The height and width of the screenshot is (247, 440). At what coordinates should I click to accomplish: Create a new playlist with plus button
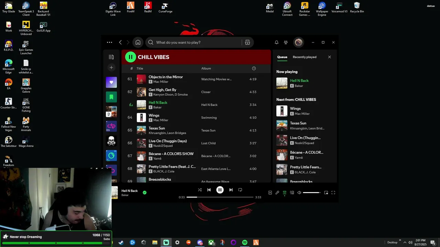(x=111, y=68)
